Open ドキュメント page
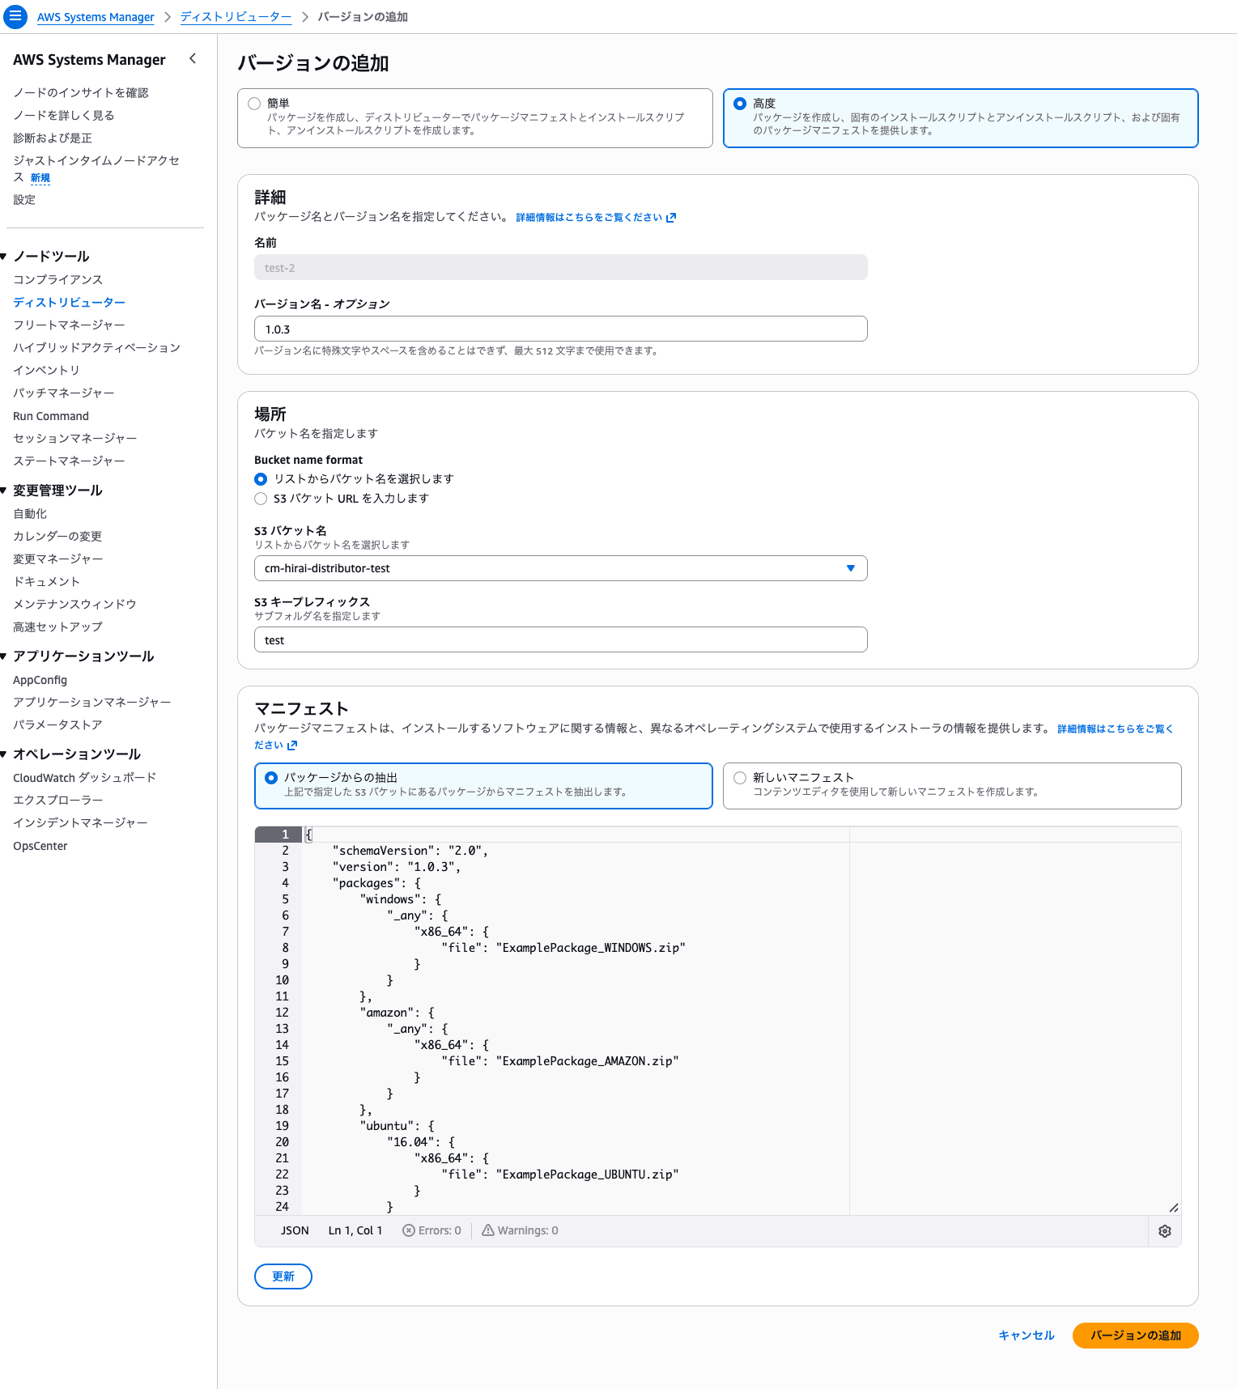 (47, 582)
